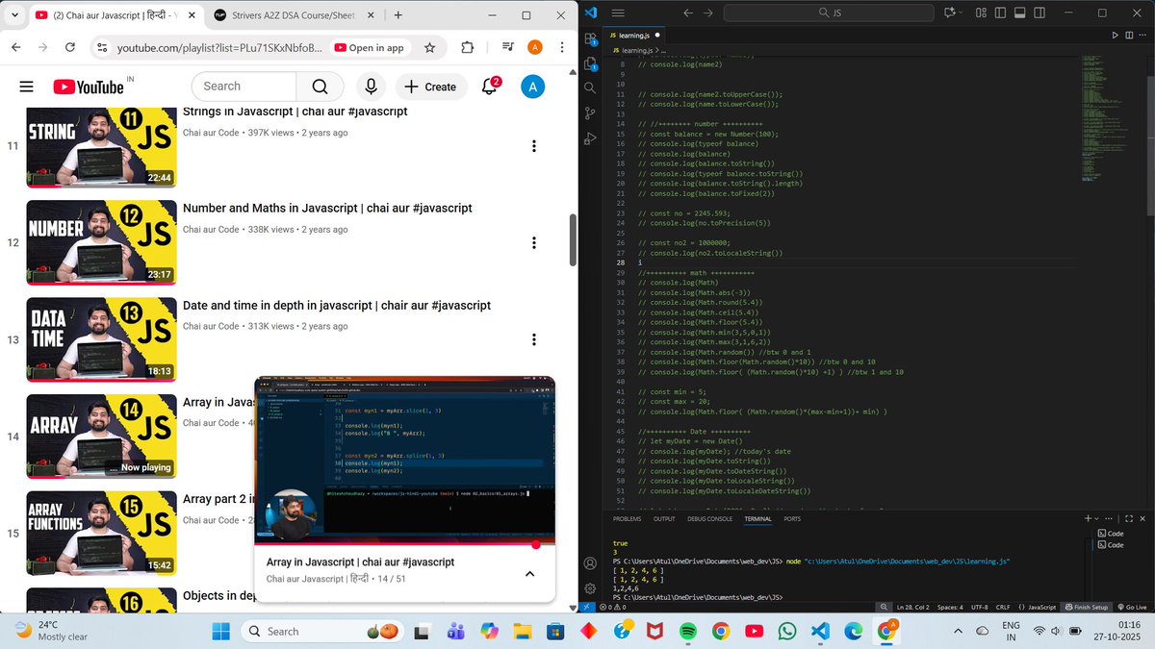Split the VS Code editor right
This screenshot has width=1155, height=649.
click(1128, 35)
